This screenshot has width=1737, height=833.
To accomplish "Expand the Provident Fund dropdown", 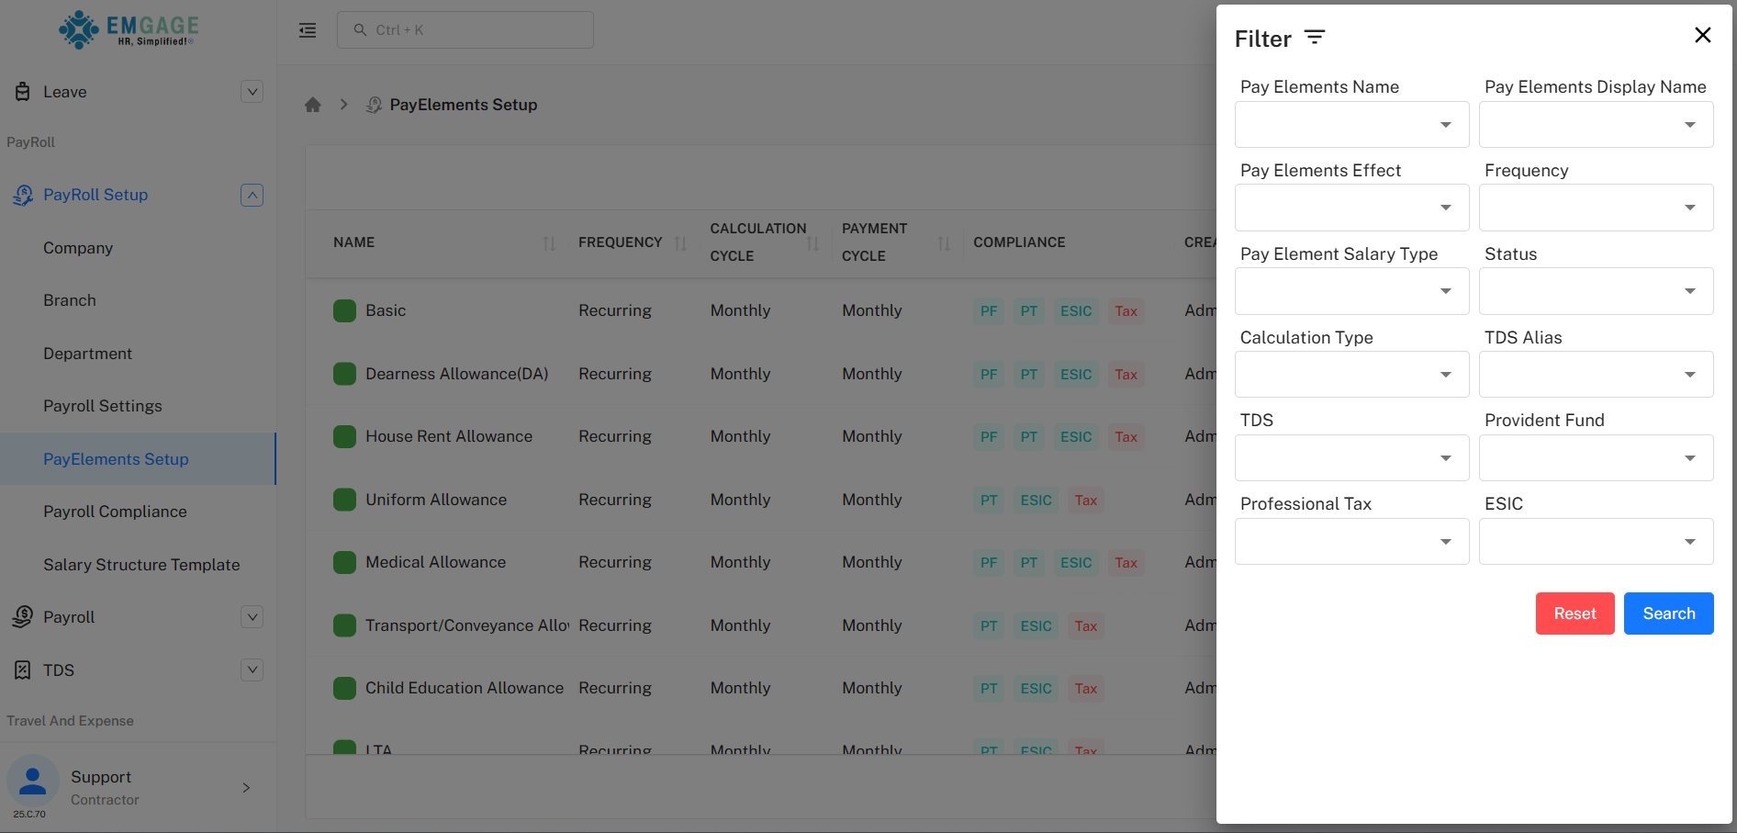I will tap(1596, 458).
